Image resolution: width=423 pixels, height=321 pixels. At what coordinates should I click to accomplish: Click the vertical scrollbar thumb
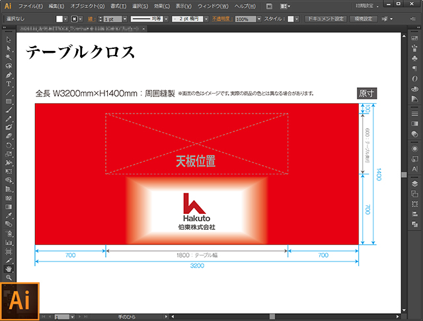point(404,174)
